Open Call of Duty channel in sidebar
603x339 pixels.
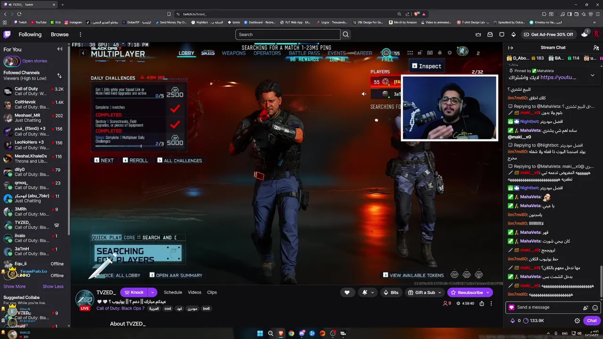pos(35,91)
